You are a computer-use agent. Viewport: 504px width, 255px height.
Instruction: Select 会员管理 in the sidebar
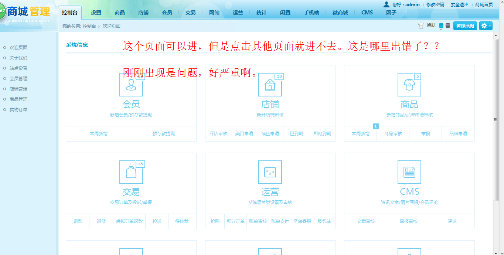click(18, 79)
